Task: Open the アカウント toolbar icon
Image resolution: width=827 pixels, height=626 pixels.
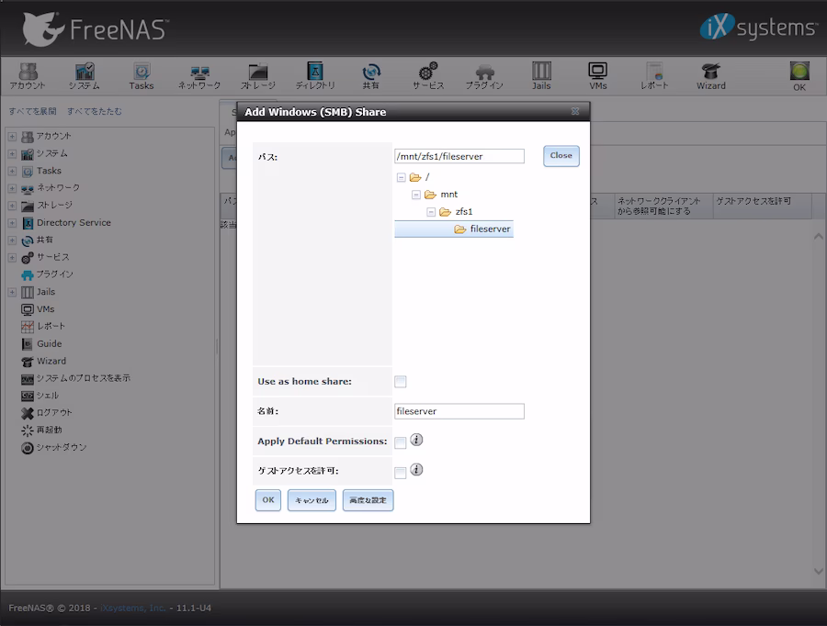Action: (28, 76)
